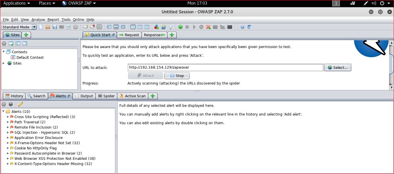Open the Options gear icon in toolbar

point(76,27)
